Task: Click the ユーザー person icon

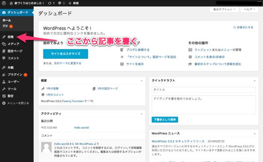Action: tap(4, 82)
